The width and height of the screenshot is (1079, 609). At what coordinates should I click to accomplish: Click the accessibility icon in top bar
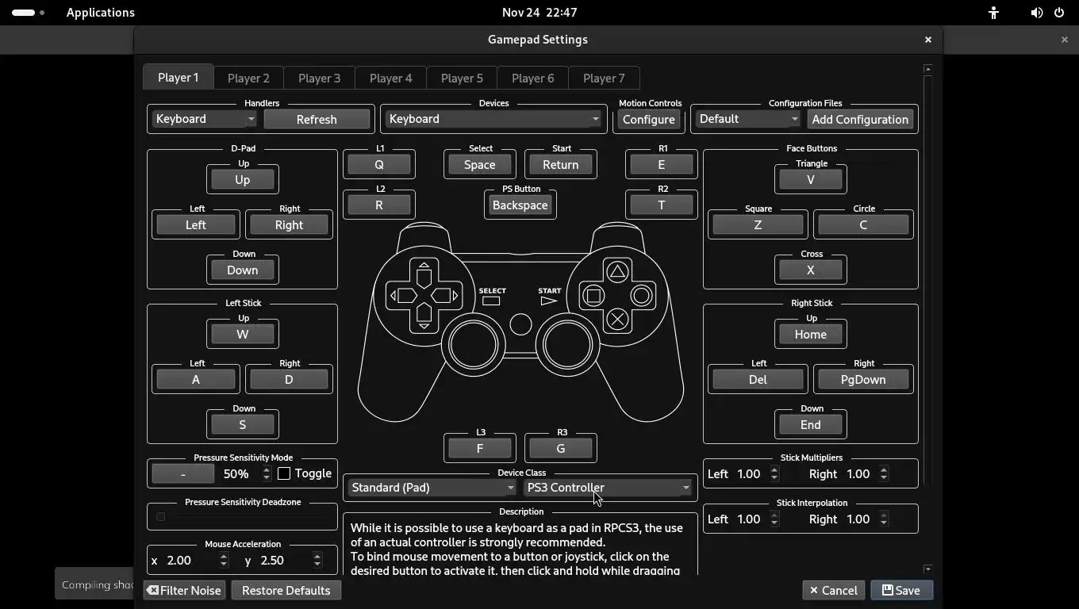[993, 13]
